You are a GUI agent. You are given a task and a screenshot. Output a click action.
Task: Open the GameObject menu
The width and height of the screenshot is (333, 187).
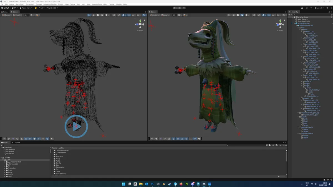click(x=20, y=4)
